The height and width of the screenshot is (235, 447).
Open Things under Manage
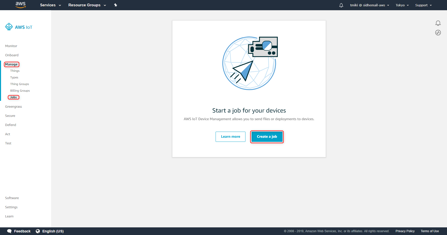15,71
